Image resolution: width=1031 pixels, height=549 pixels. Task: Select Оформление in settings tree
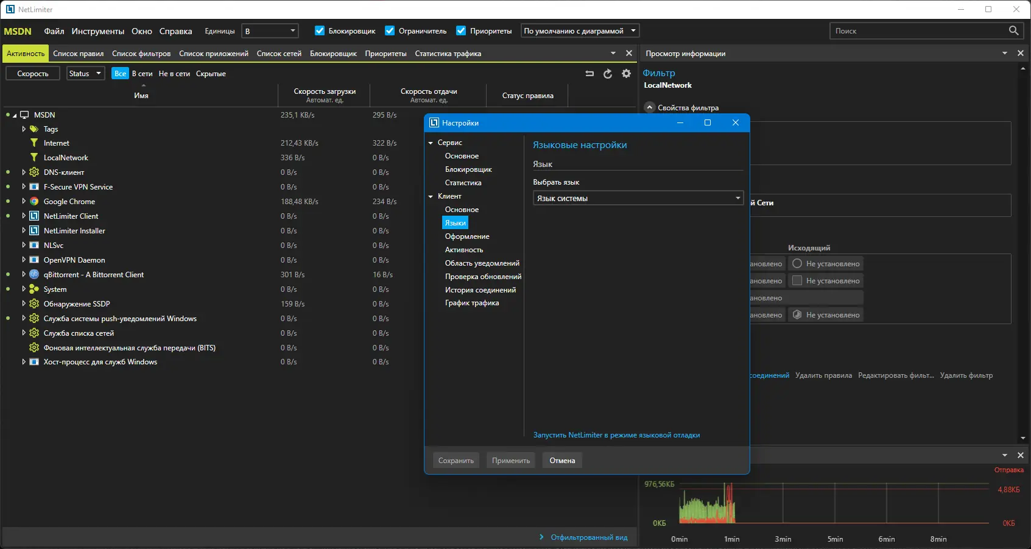coord(467,236)
